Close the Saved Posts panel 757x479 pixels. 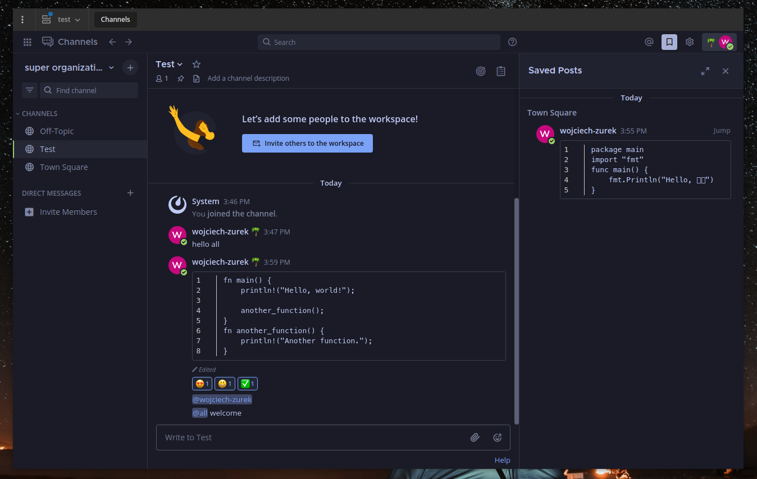pyautogui.click(x=726, y=71)
